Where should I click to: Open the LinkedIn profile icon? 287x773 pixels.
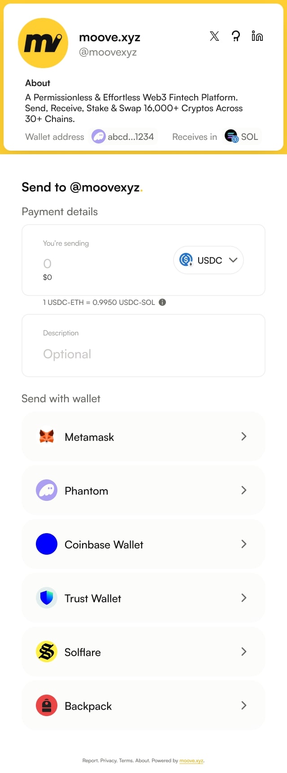(257, 36)
